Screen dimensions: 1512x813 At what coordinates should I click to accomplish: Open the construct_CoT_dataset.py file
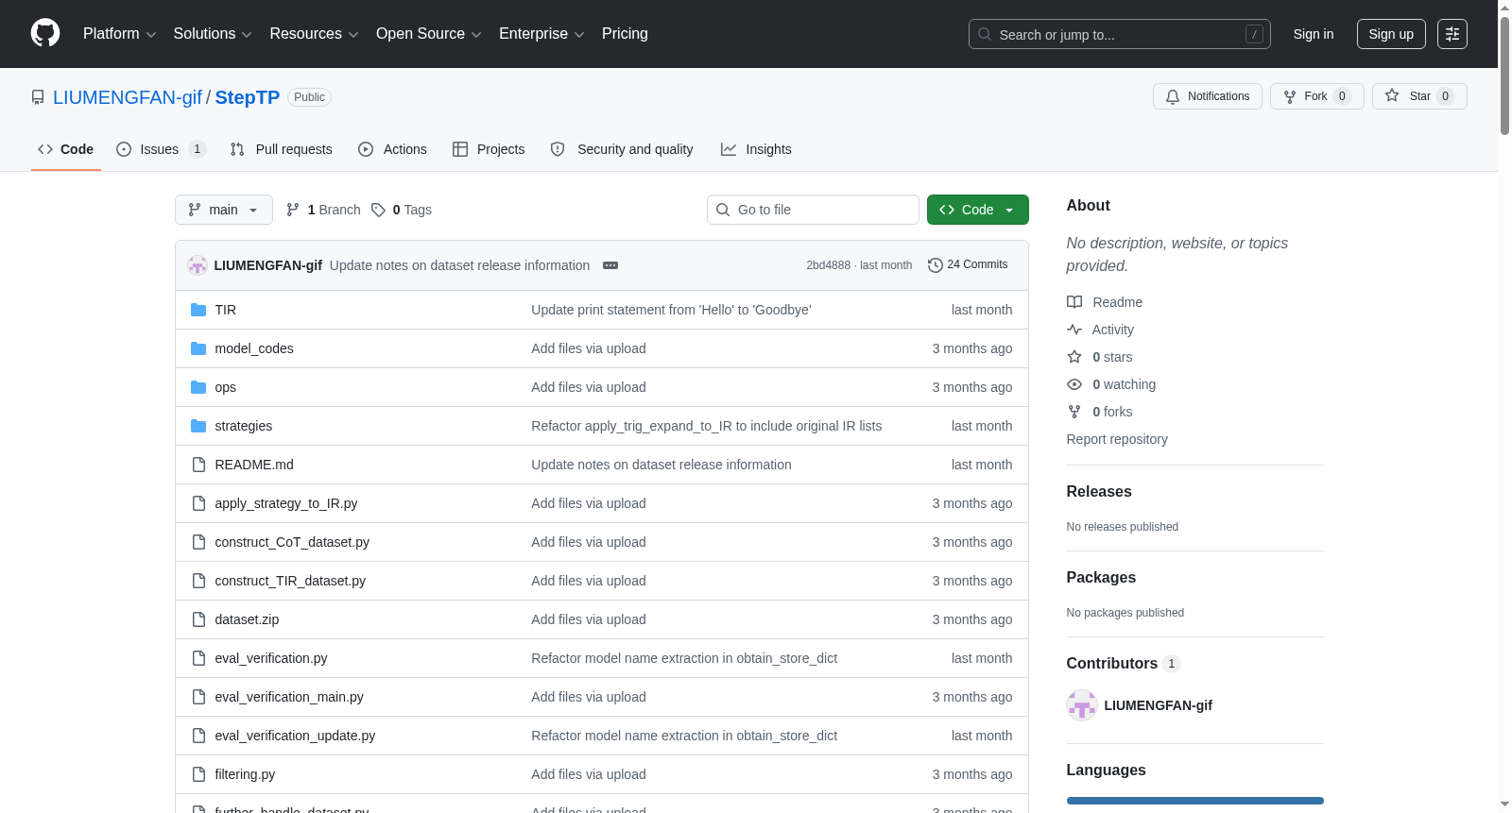pyautogui.click(x=292, y=542)
